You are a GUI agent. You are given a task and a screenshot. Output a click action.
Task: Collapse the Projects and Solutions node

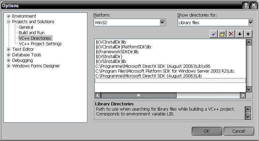pyautogui.click(x=9, y=22)
